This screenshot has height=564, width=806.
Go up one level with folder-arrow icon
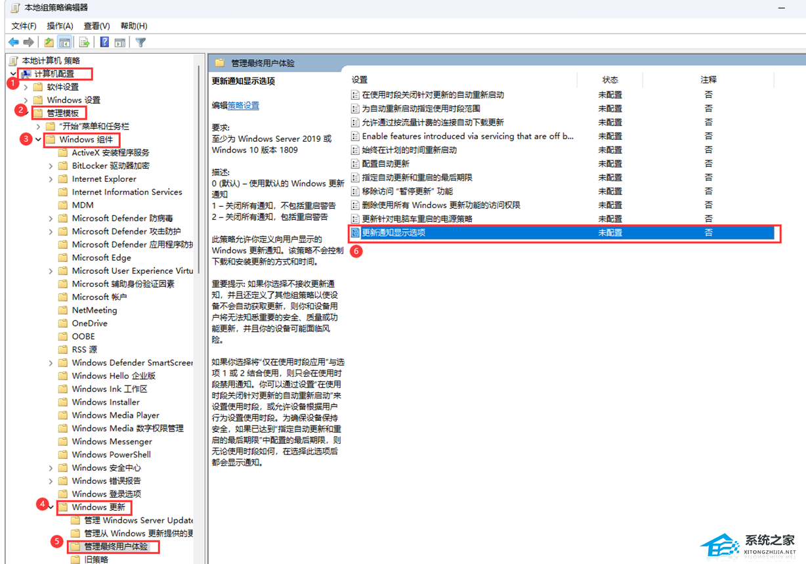coord(49,42)
